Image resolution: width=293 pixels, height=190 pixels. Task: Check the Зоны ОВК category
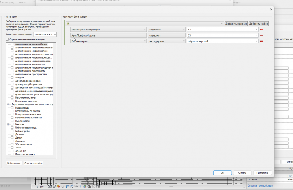click(12, 151)
